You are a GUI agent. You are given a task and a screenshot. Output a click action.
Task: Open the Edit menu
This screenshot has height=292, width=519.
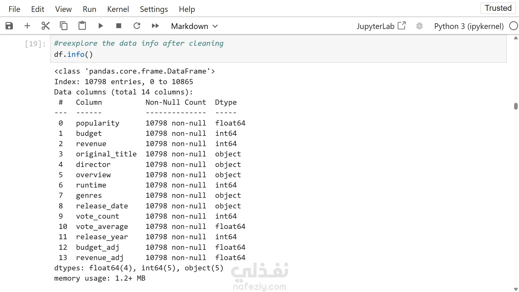(38, 9)
